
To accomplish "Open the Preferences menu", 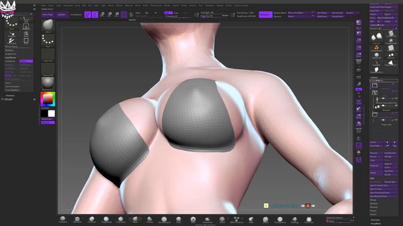I will [x=156, y=6].
